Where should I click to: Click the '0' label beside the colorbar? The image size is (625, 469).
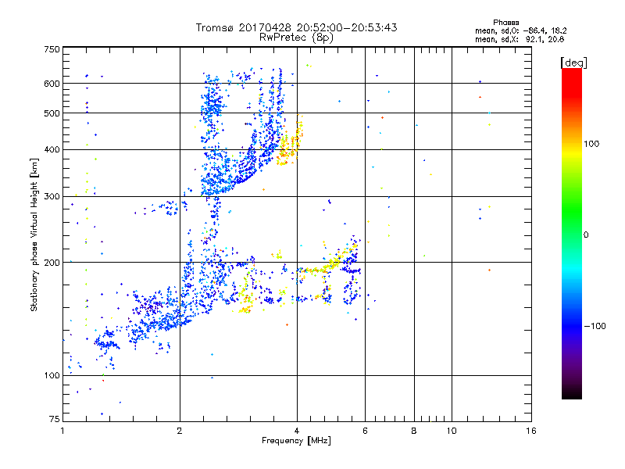coord(586,235)
